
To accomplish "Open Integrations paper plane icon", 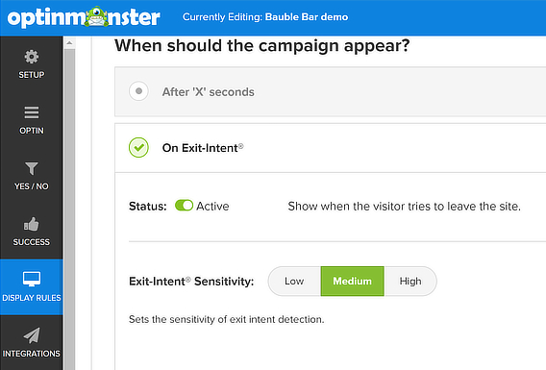I will 32,335.
